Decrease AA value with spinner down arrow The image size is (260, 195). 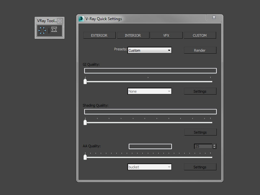214,148
